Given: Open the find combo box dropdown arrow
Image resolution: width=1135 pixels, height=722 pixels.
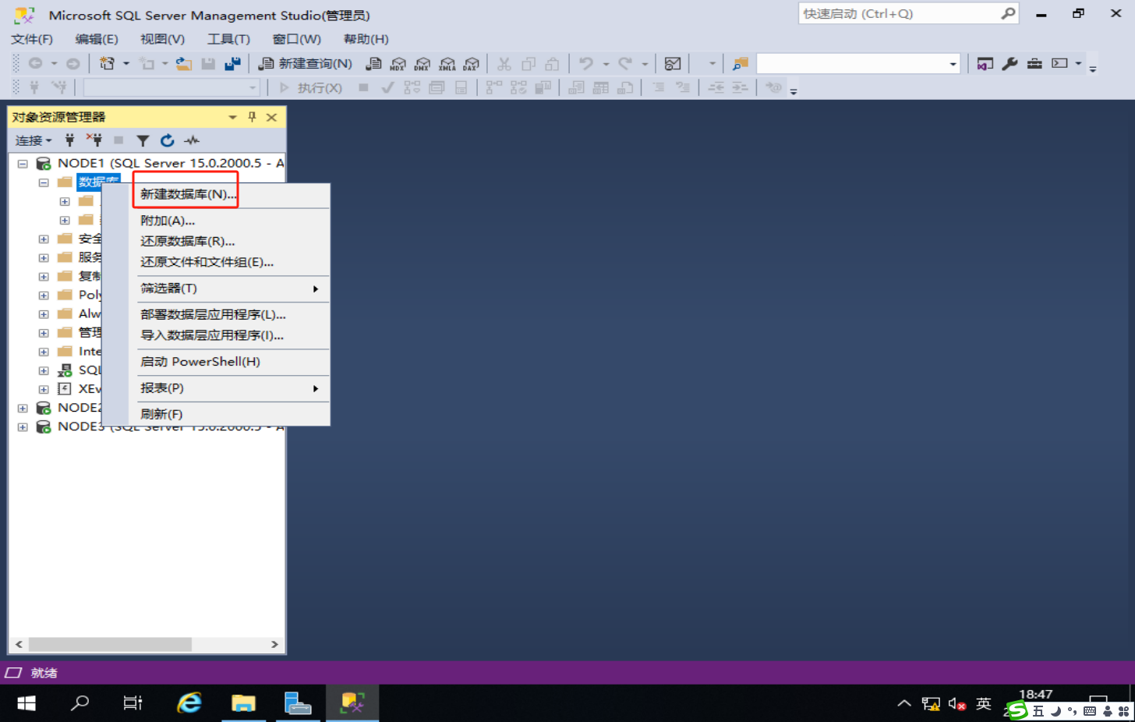Looking at the screenshot, I should pos(953,64).
